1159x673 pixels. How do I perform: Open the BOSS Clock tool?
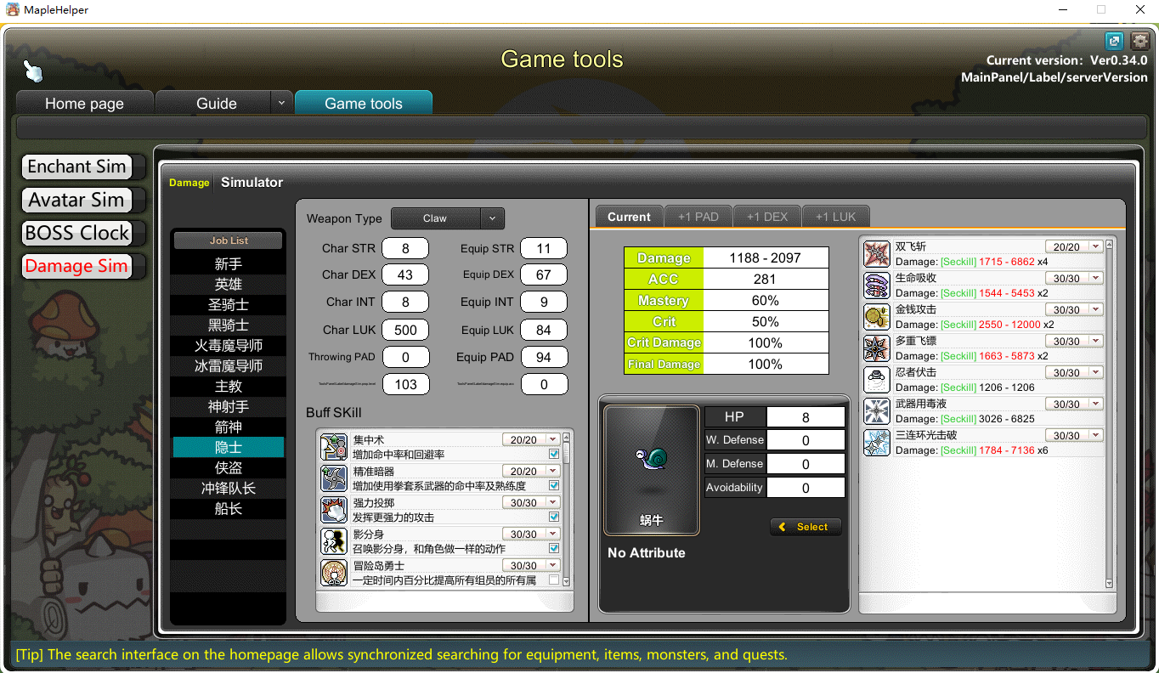(77, 233)
